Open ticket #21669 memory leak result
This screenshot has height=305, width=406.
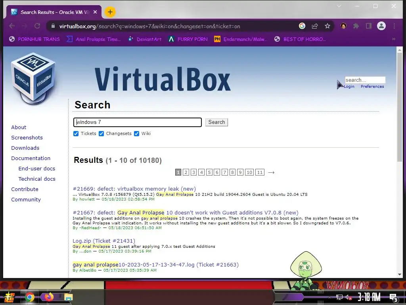tap(134, 189)
